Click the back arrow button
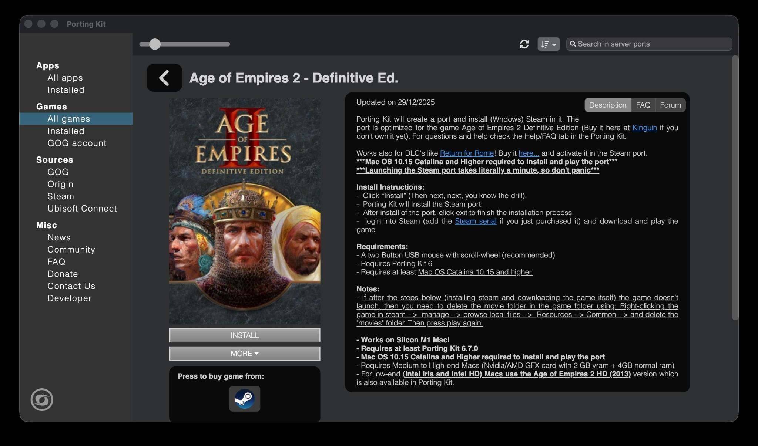758x446 pixels. 164,78
